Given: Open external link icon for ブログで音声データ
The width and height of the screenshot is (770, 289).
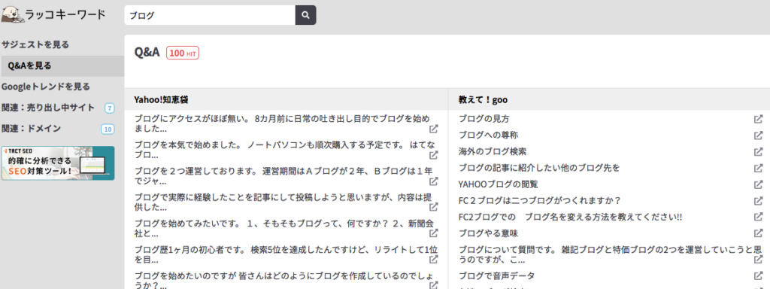Looking at the screenshot, I should [x=758, y=275].
